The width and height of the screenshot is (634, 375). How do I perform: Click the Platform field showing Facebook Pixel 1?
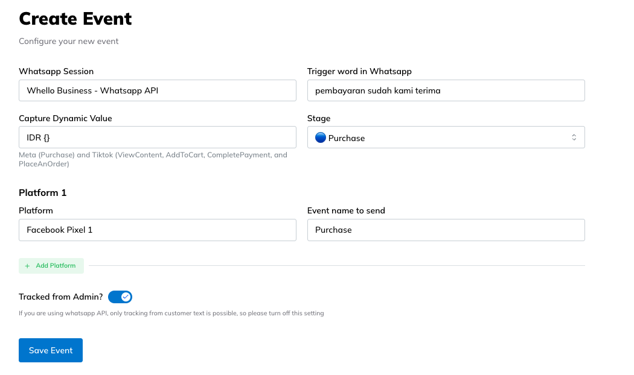tap(157, 230)
